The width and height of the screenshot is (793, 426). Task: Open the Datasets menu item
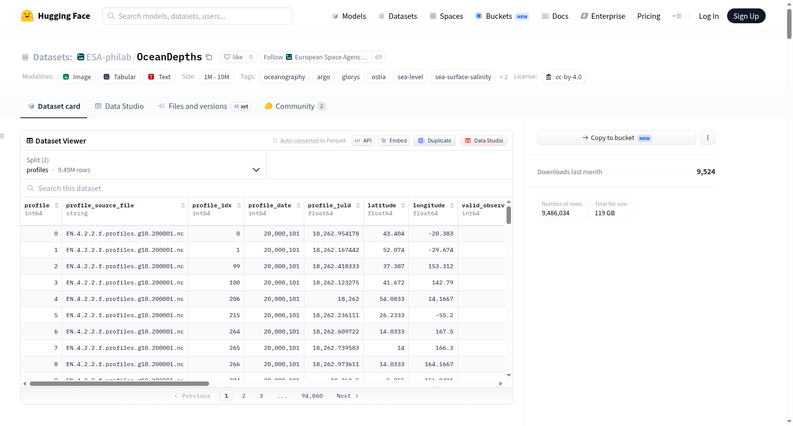pos(398,16)
